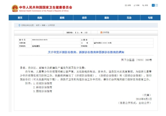Set browse font size to 小
166x116 pixels.
(85, 32)
